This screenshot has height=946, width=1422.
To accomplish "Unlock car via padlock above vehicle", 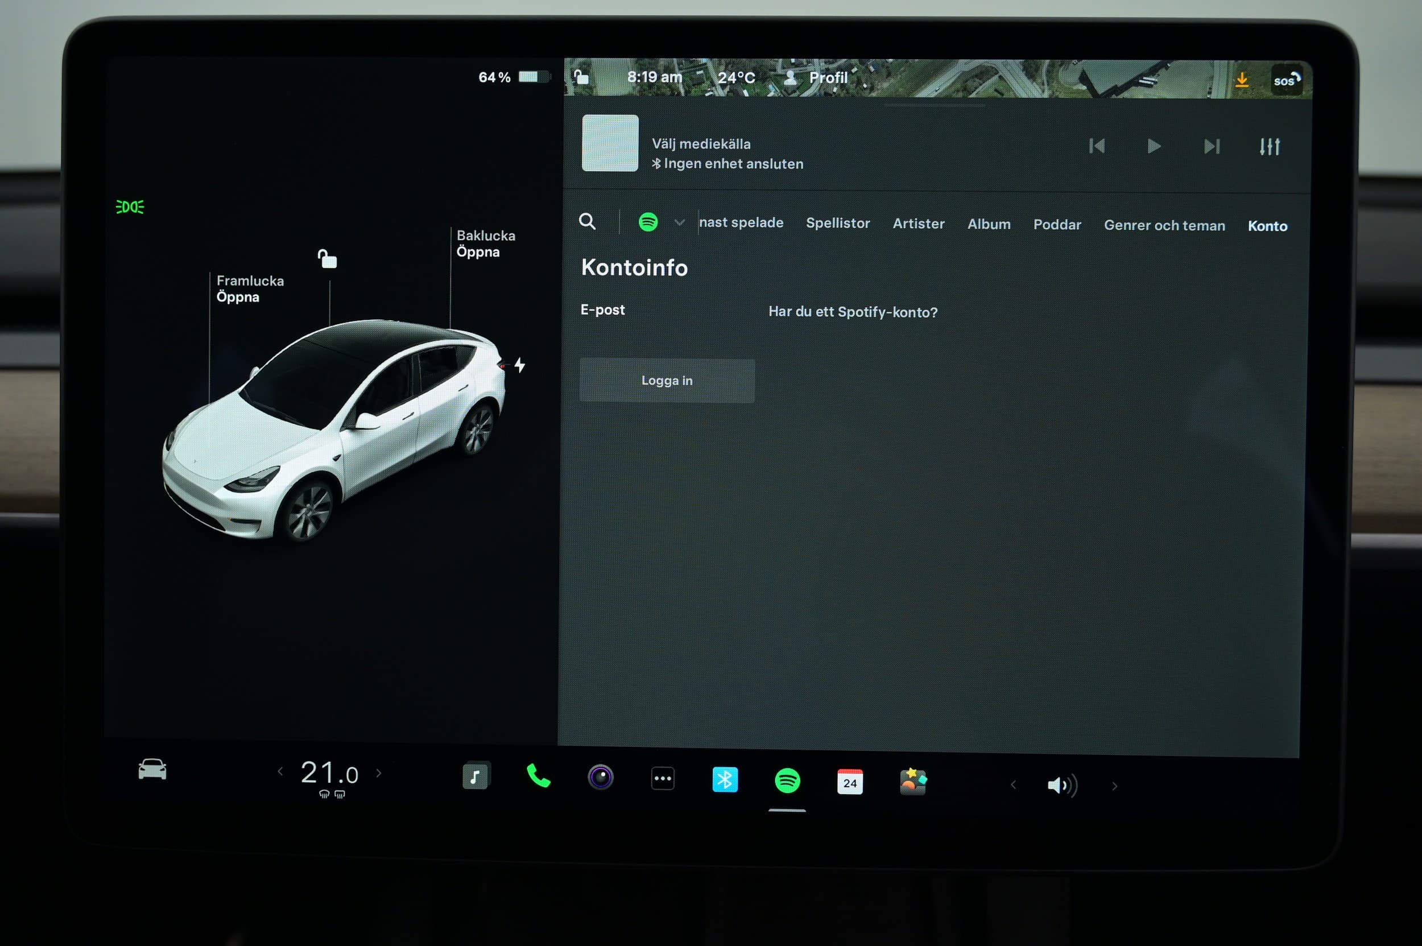I will [327, 259].
